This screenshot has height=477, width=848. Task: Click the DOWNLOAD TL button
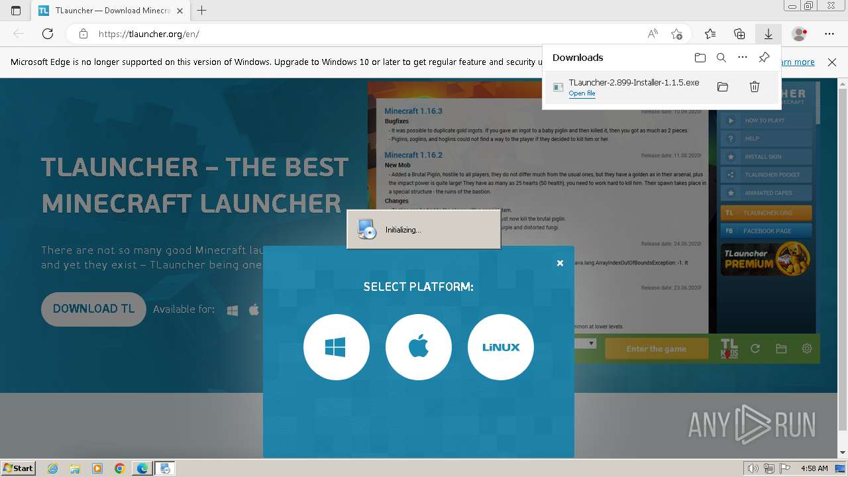(93, 309)
